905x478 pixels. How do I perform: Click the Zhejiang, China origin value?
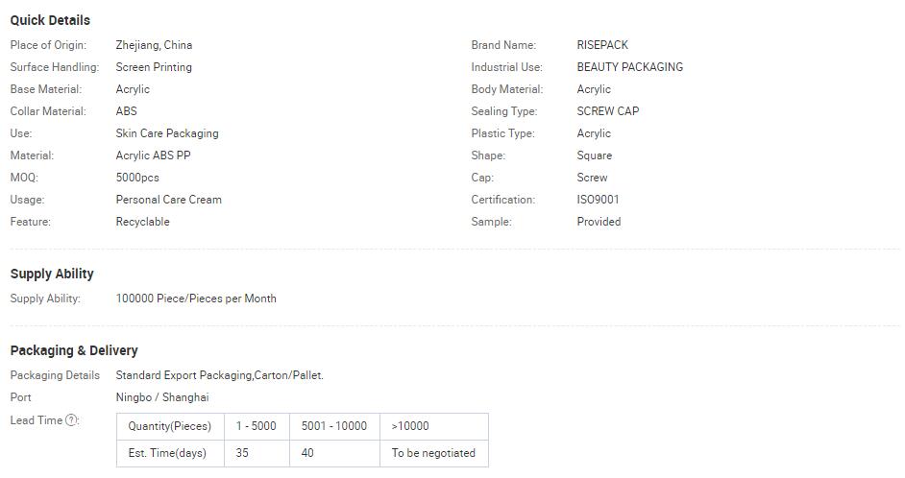(154, 45)
